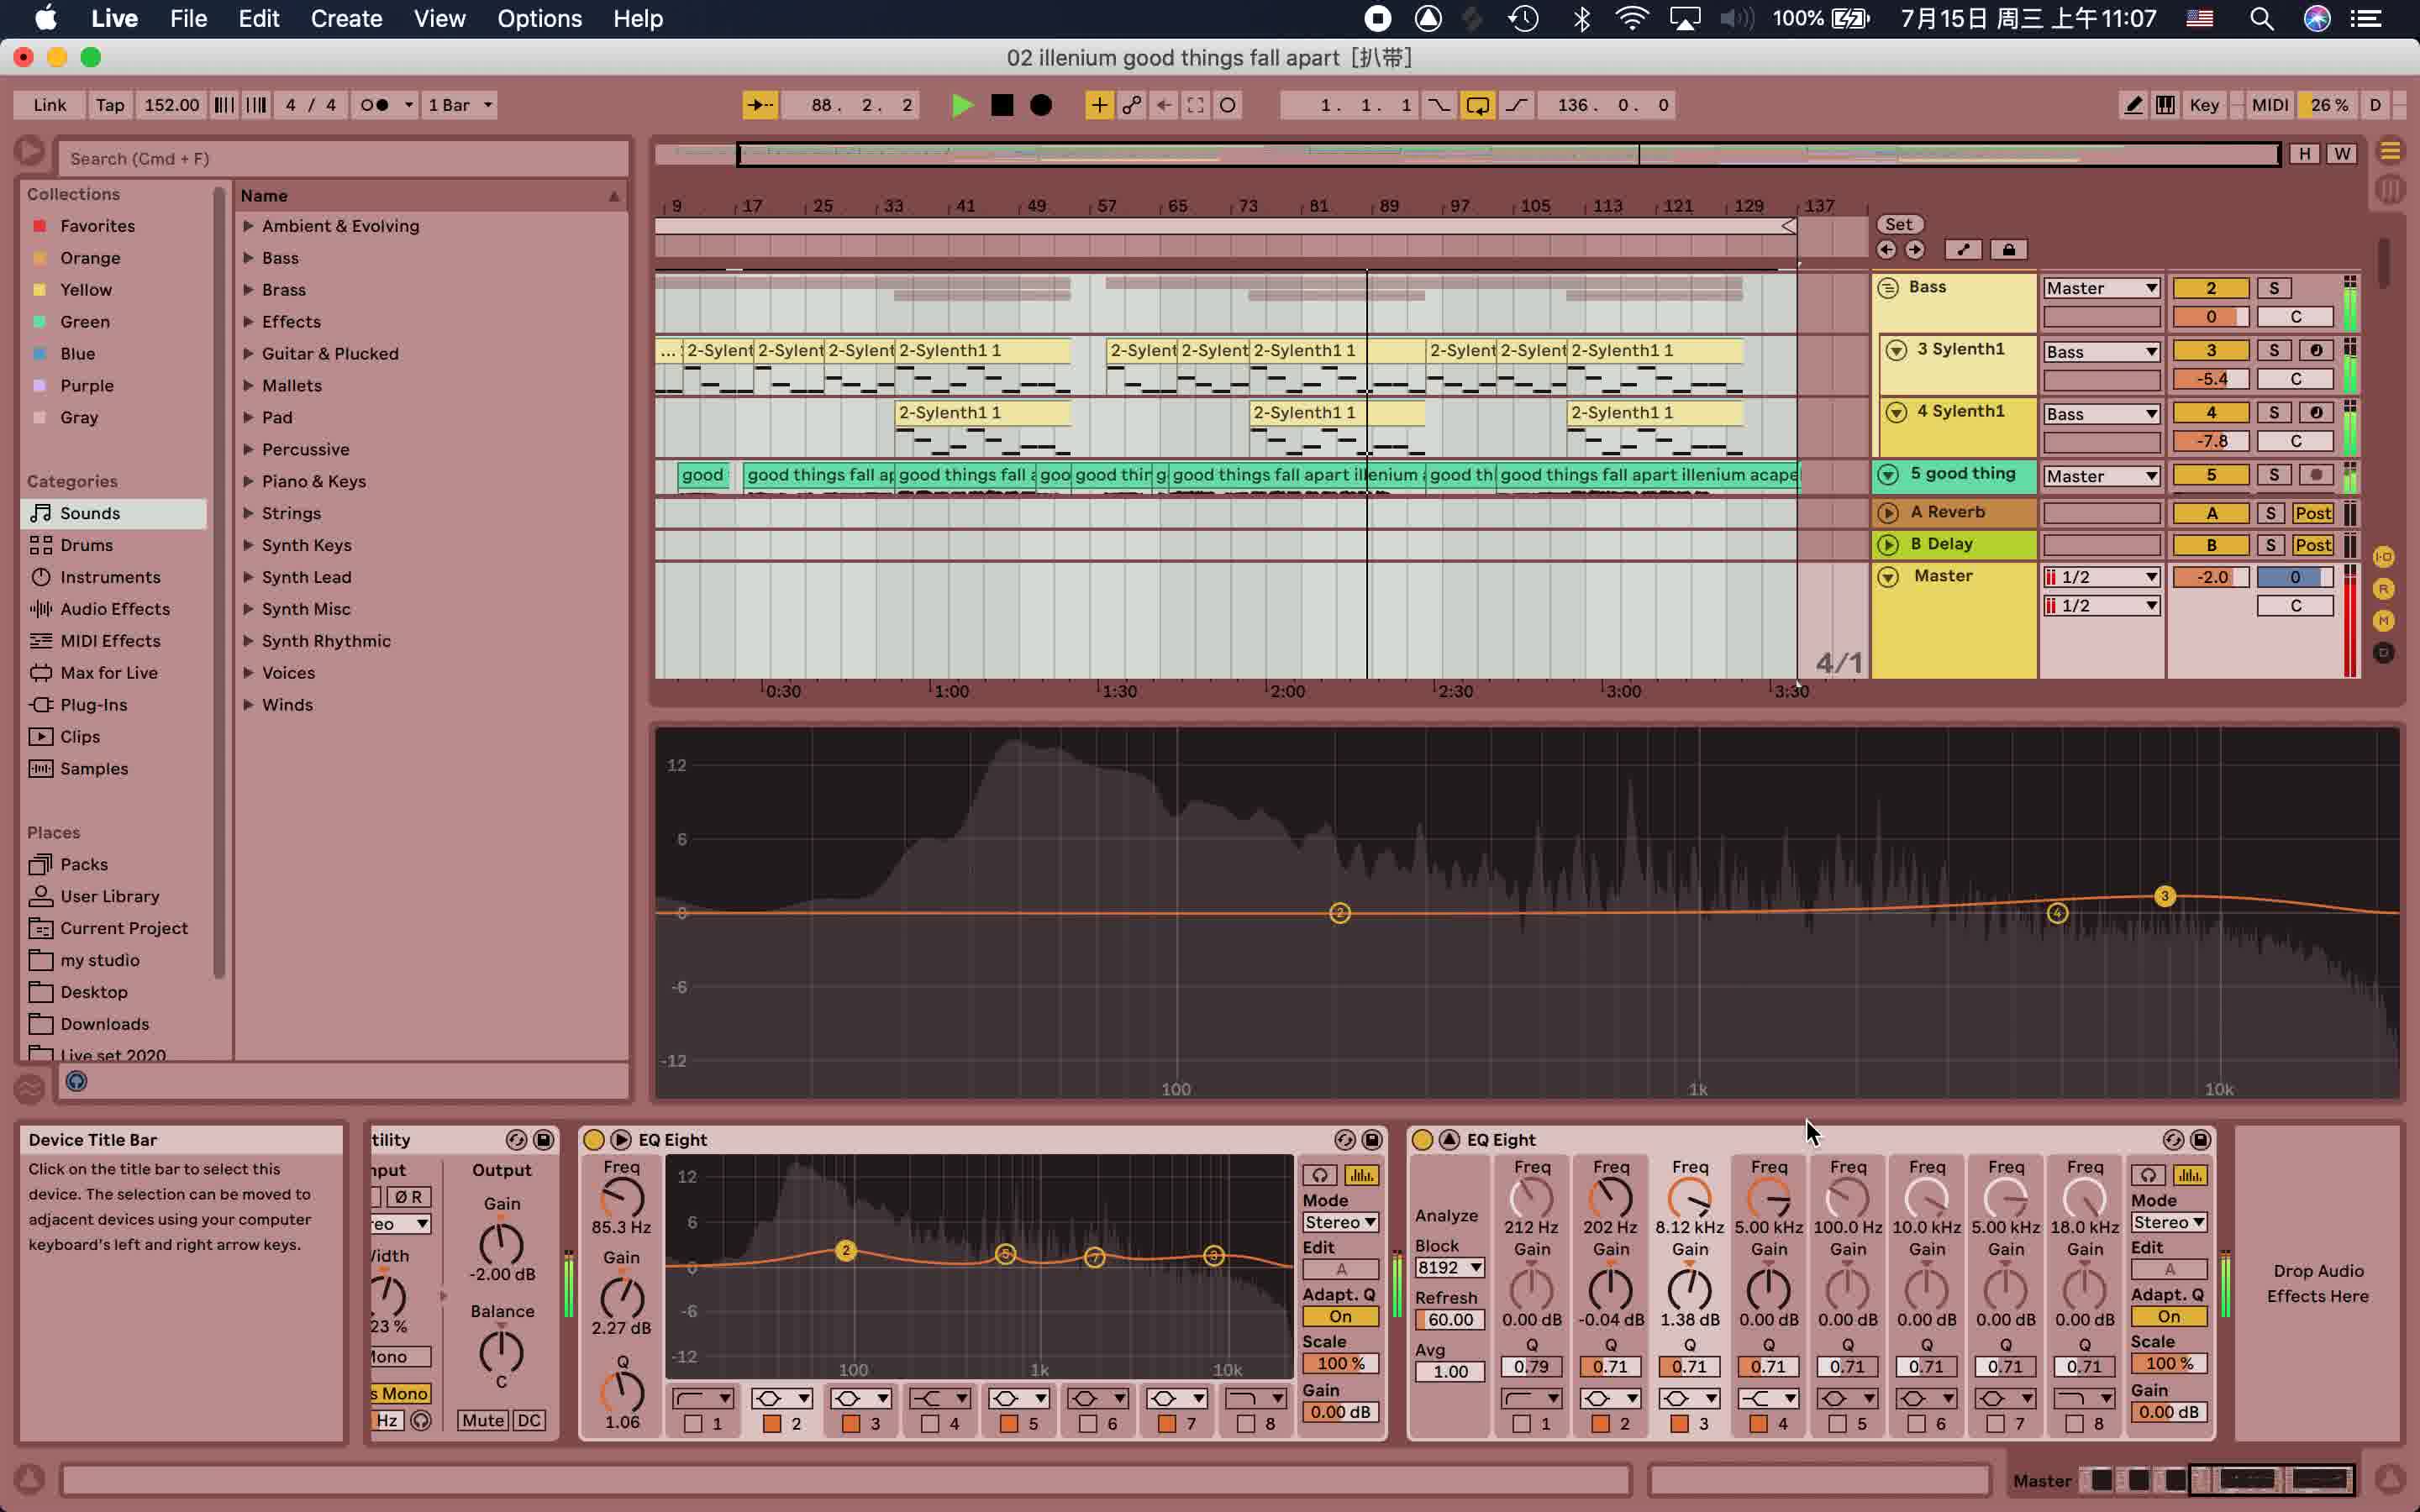
Task: Click the Stop button in transport
Action: [1001, 105]
